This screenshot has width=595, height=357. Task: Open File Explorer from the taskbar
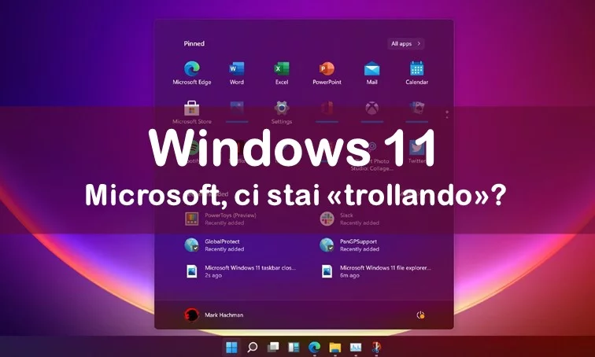335,347
